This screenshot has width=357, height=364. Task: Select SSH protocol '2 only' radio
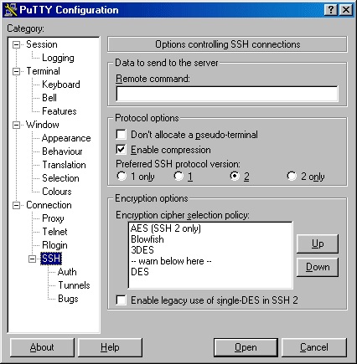(x=306, y=177)
